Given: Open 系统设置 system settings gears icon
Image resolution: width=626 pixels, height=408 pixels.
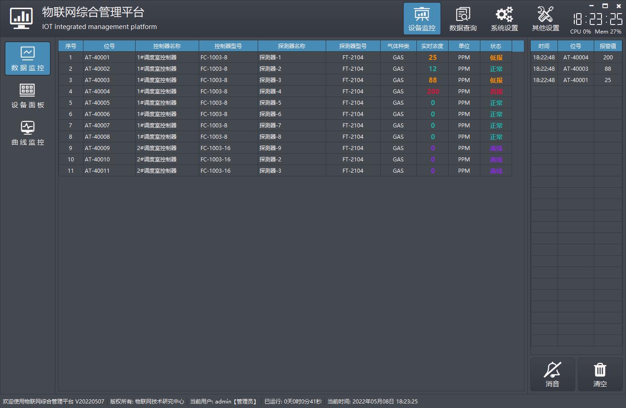Looking at the screenshot, I should pos(504,19).
